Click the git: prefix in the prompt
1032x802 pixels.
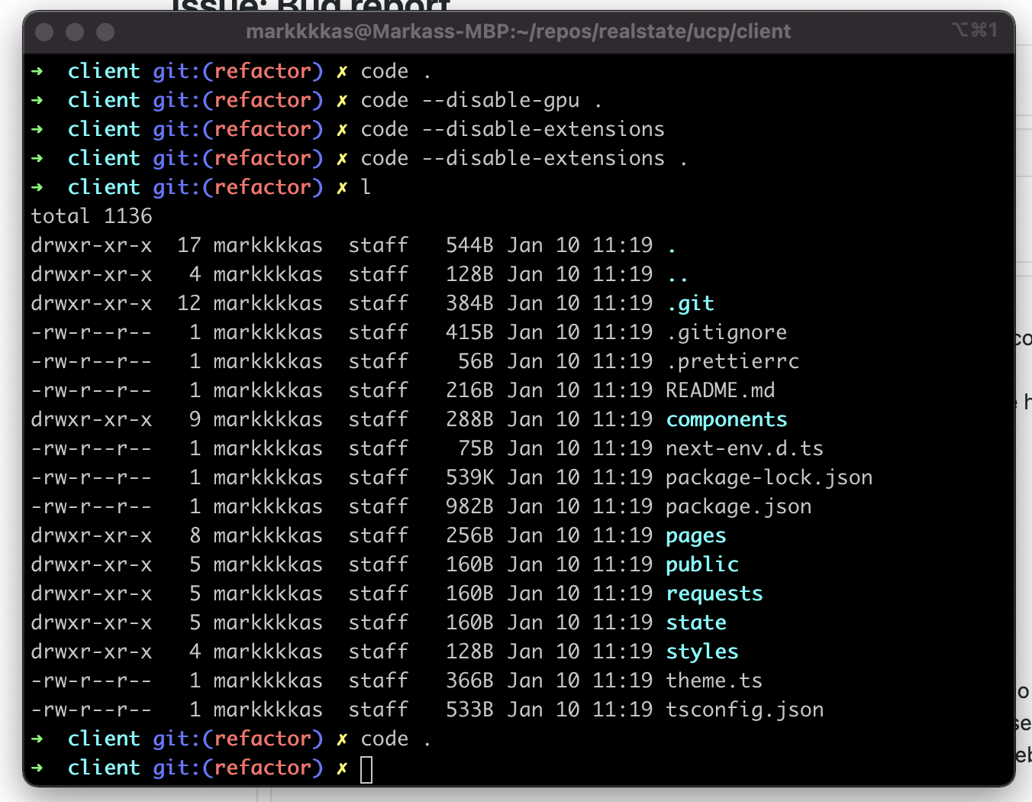[173, 768]
